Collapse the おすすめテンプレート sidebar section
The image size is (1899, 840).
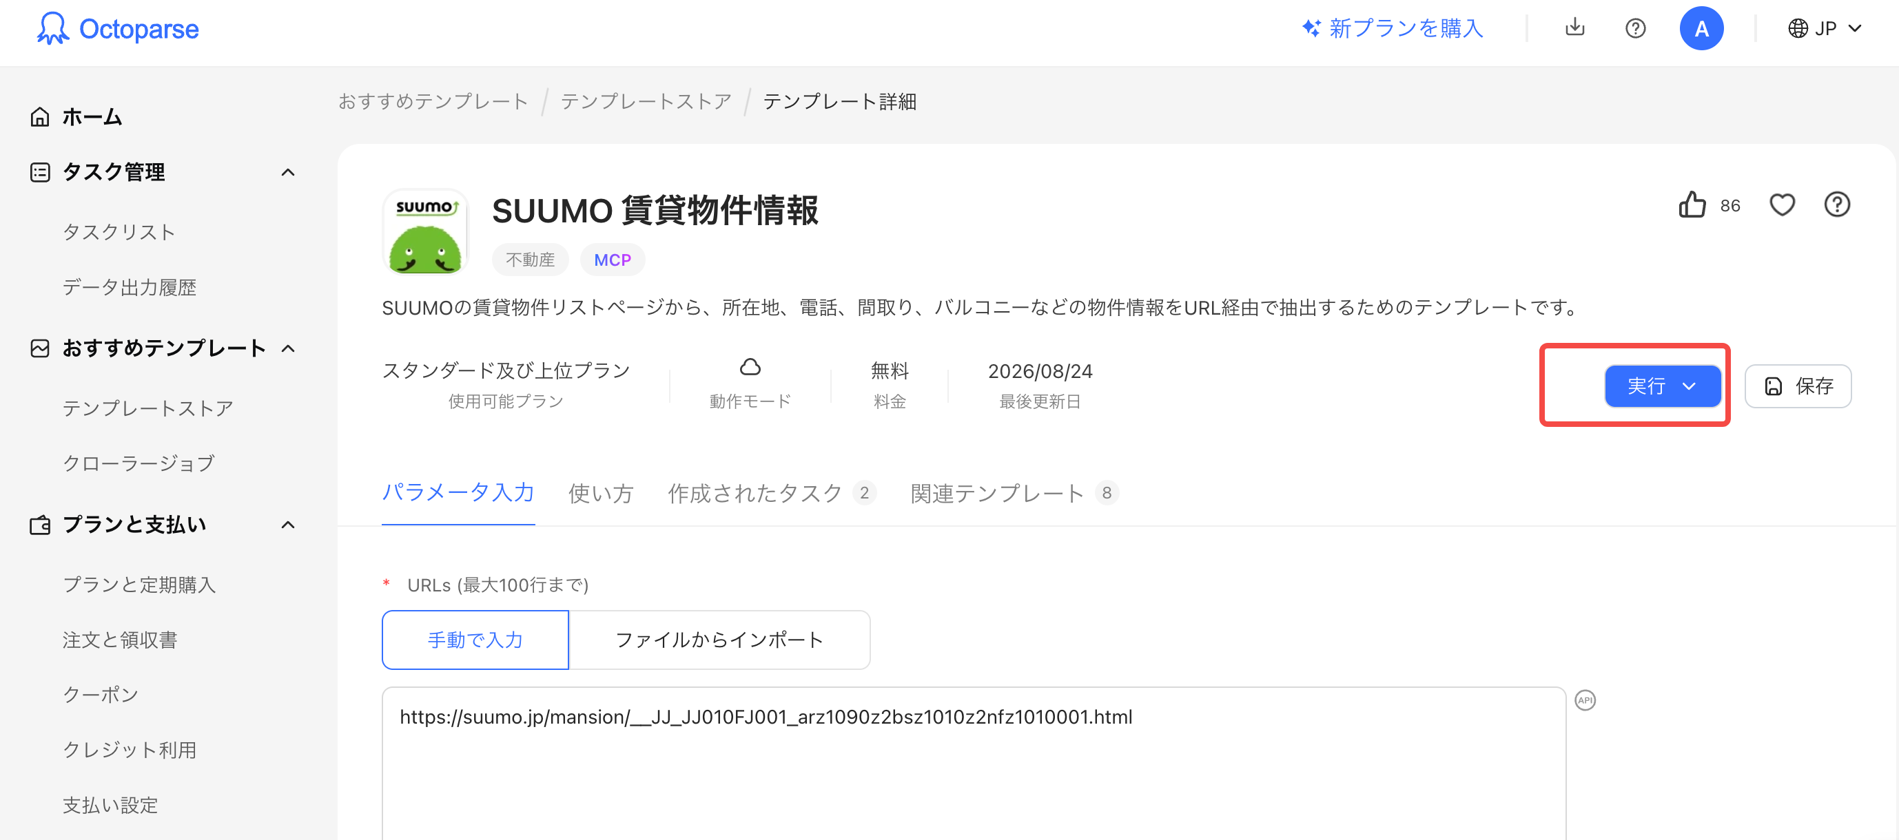pos(288,348)
